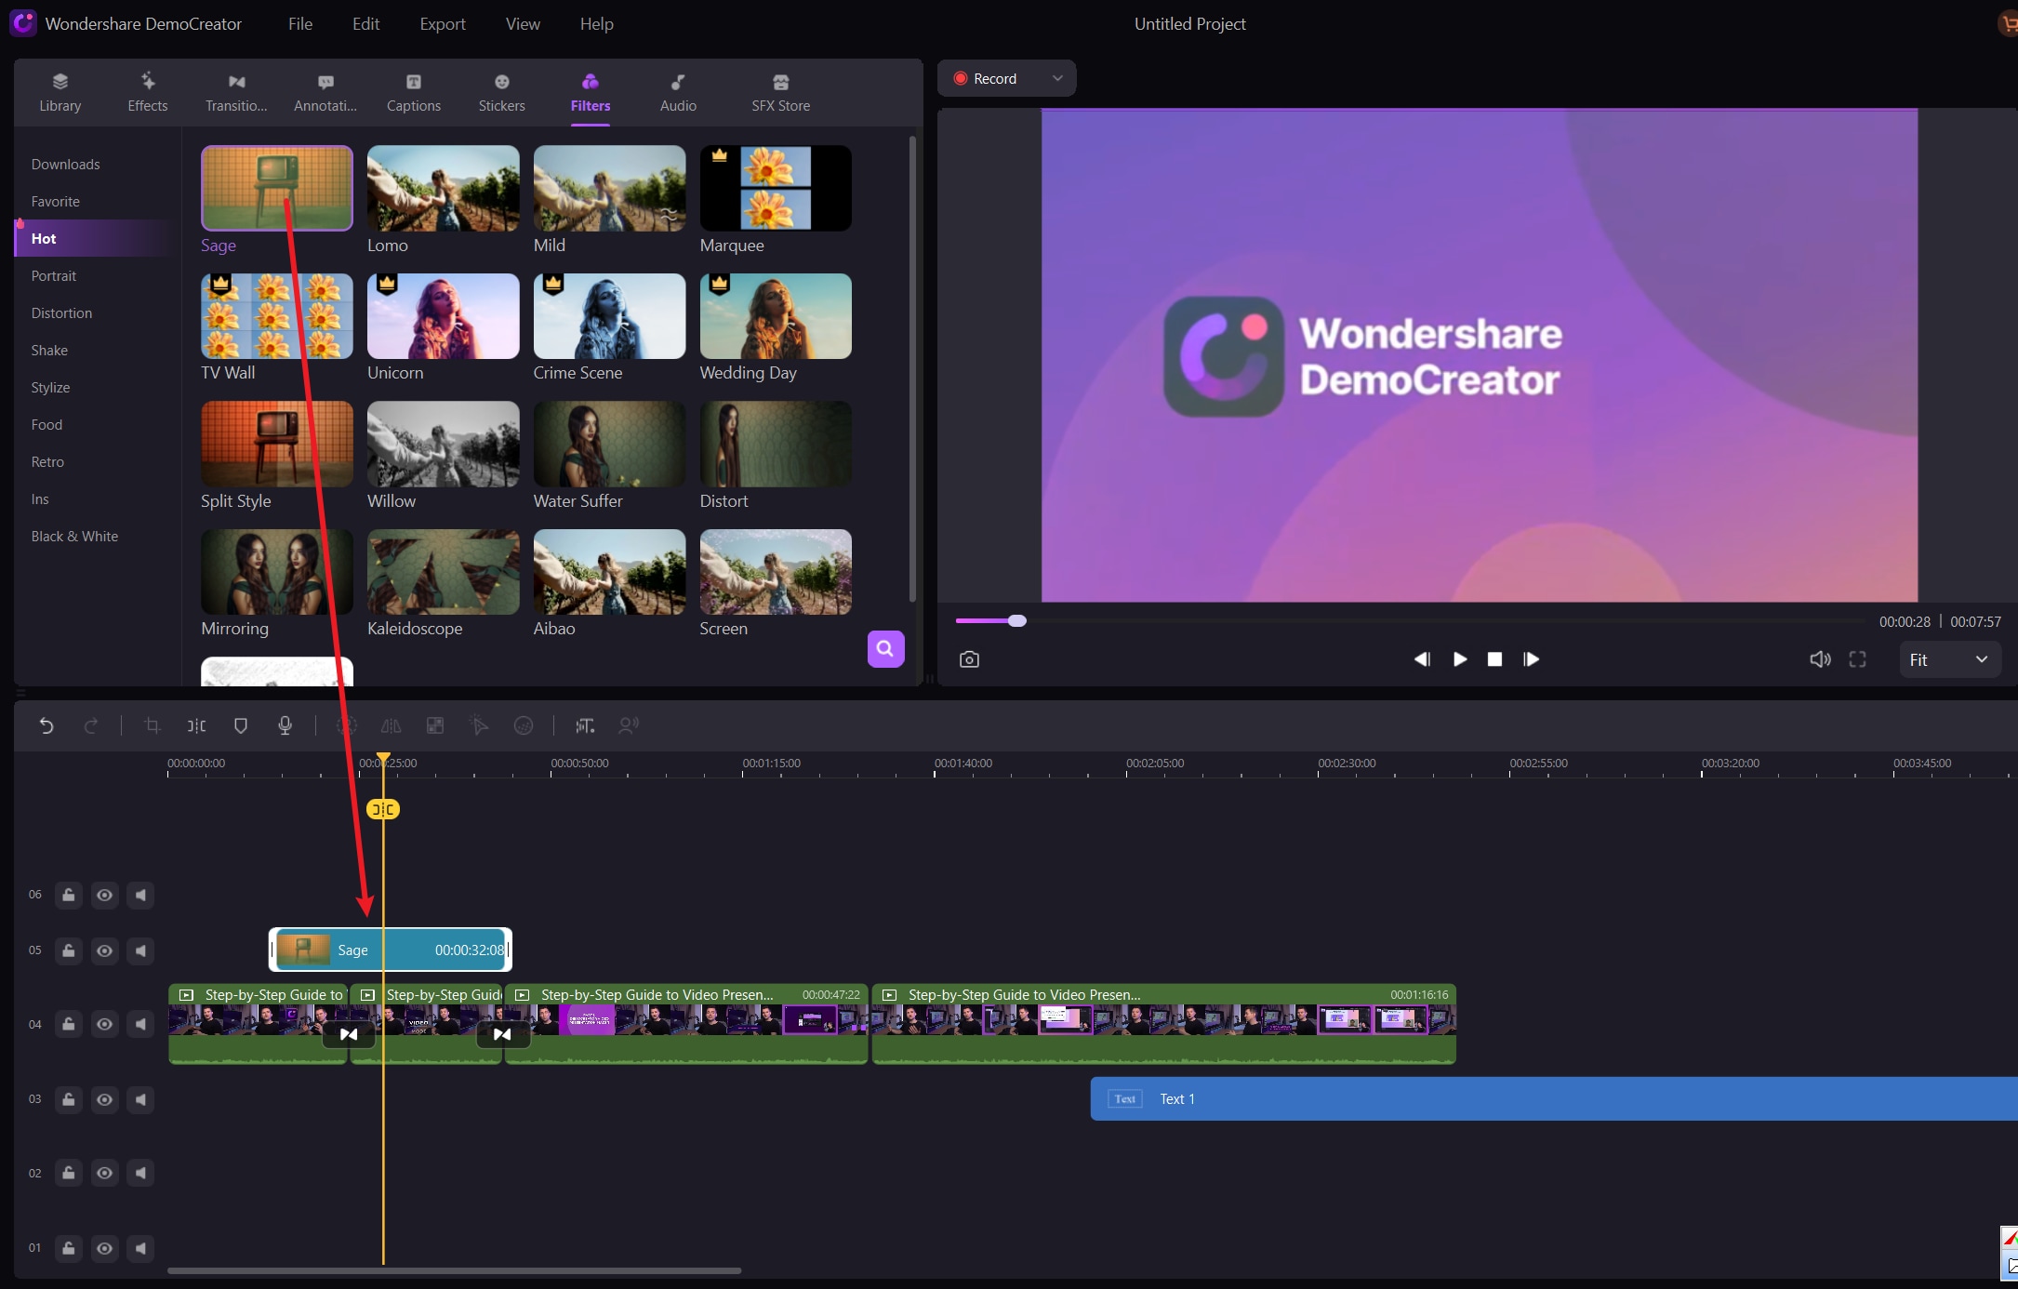Play the preview video
The image size is (2018, 1289).
[1460, 659]
